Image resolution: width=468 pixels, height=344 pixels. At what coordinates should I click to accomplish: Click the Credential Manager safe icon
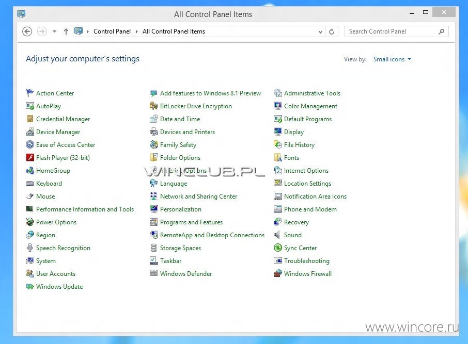pyautogui.click(x=30, y=119)
